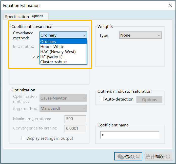The height and width of the screenshot is (164, 176).
Task: Select the Options tab
Action: point(39,16)
